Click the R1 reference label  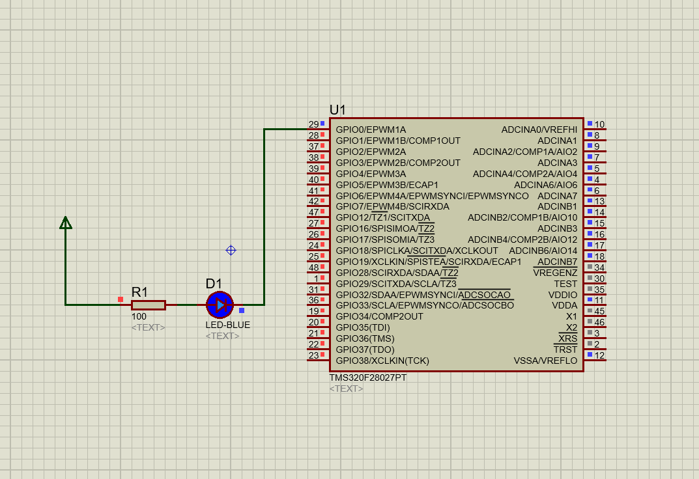[x=139, y=292]
